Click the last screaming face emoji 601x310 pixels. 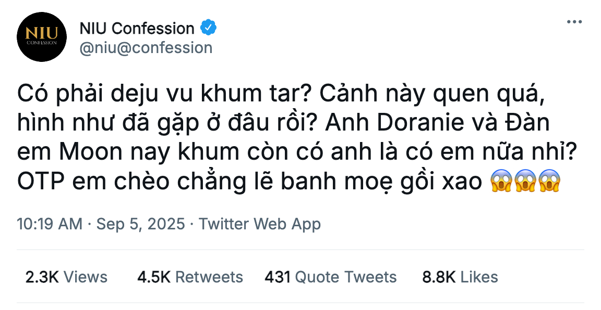point(549,182)
